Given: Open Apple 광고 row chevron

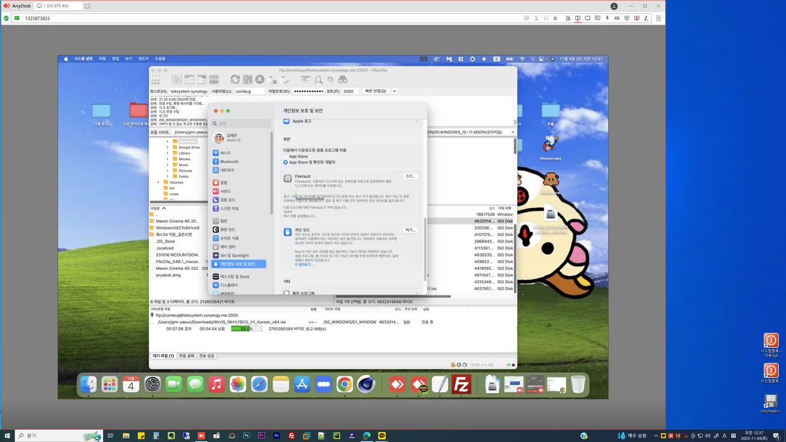Looking at the screenshot, I should tap(417, 121).
